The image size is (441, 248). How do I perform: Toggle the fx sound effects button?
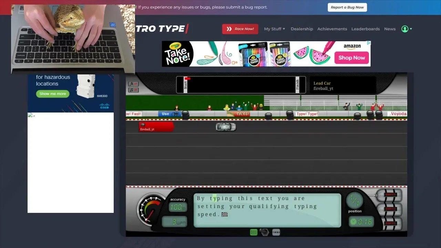coord(133,84)
